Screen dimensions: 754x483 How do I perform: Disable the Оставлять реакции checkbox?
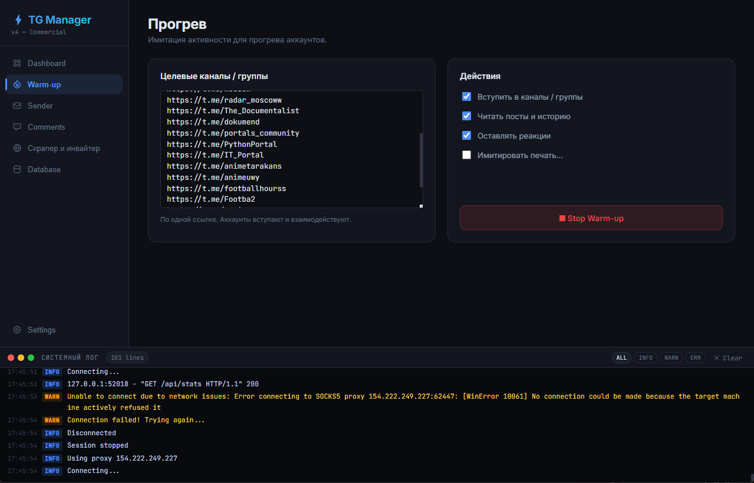(466, 136)
